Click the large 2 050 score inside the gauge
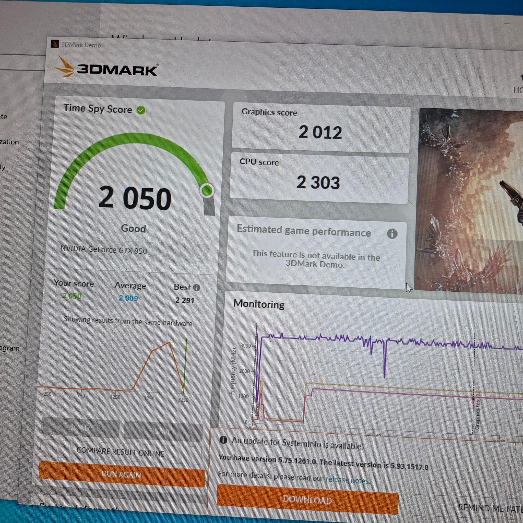Viewport: 523px width, 523px height. pyautogui.click(x=135, y=198)
